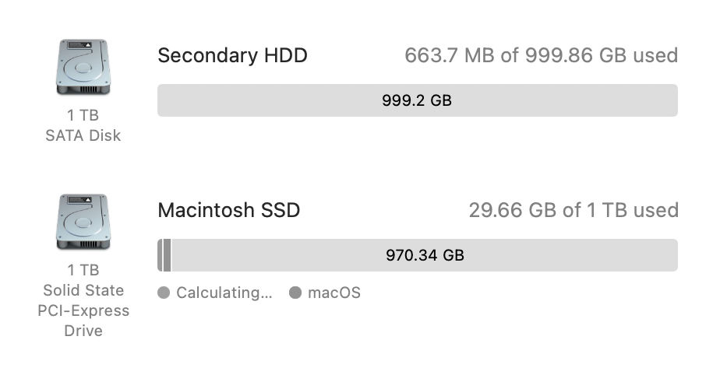
Task: Select the Macintosh SSD volume name
Action: pyautogui.click(x=228, y=210)
